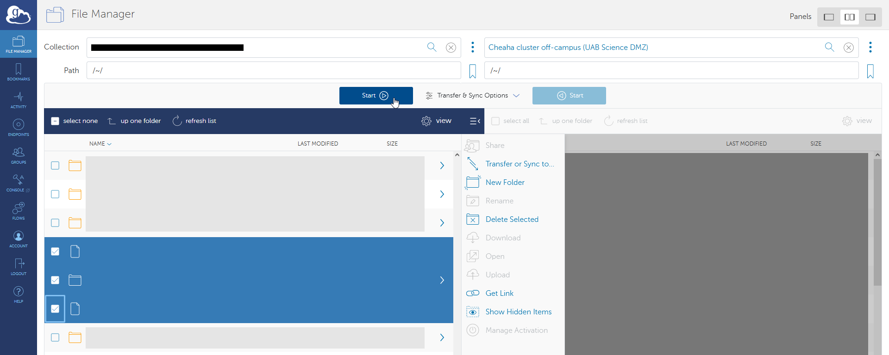Click the right panel vertical scrollbar
This screenshot has height=355, width=889.
[877, 222]
